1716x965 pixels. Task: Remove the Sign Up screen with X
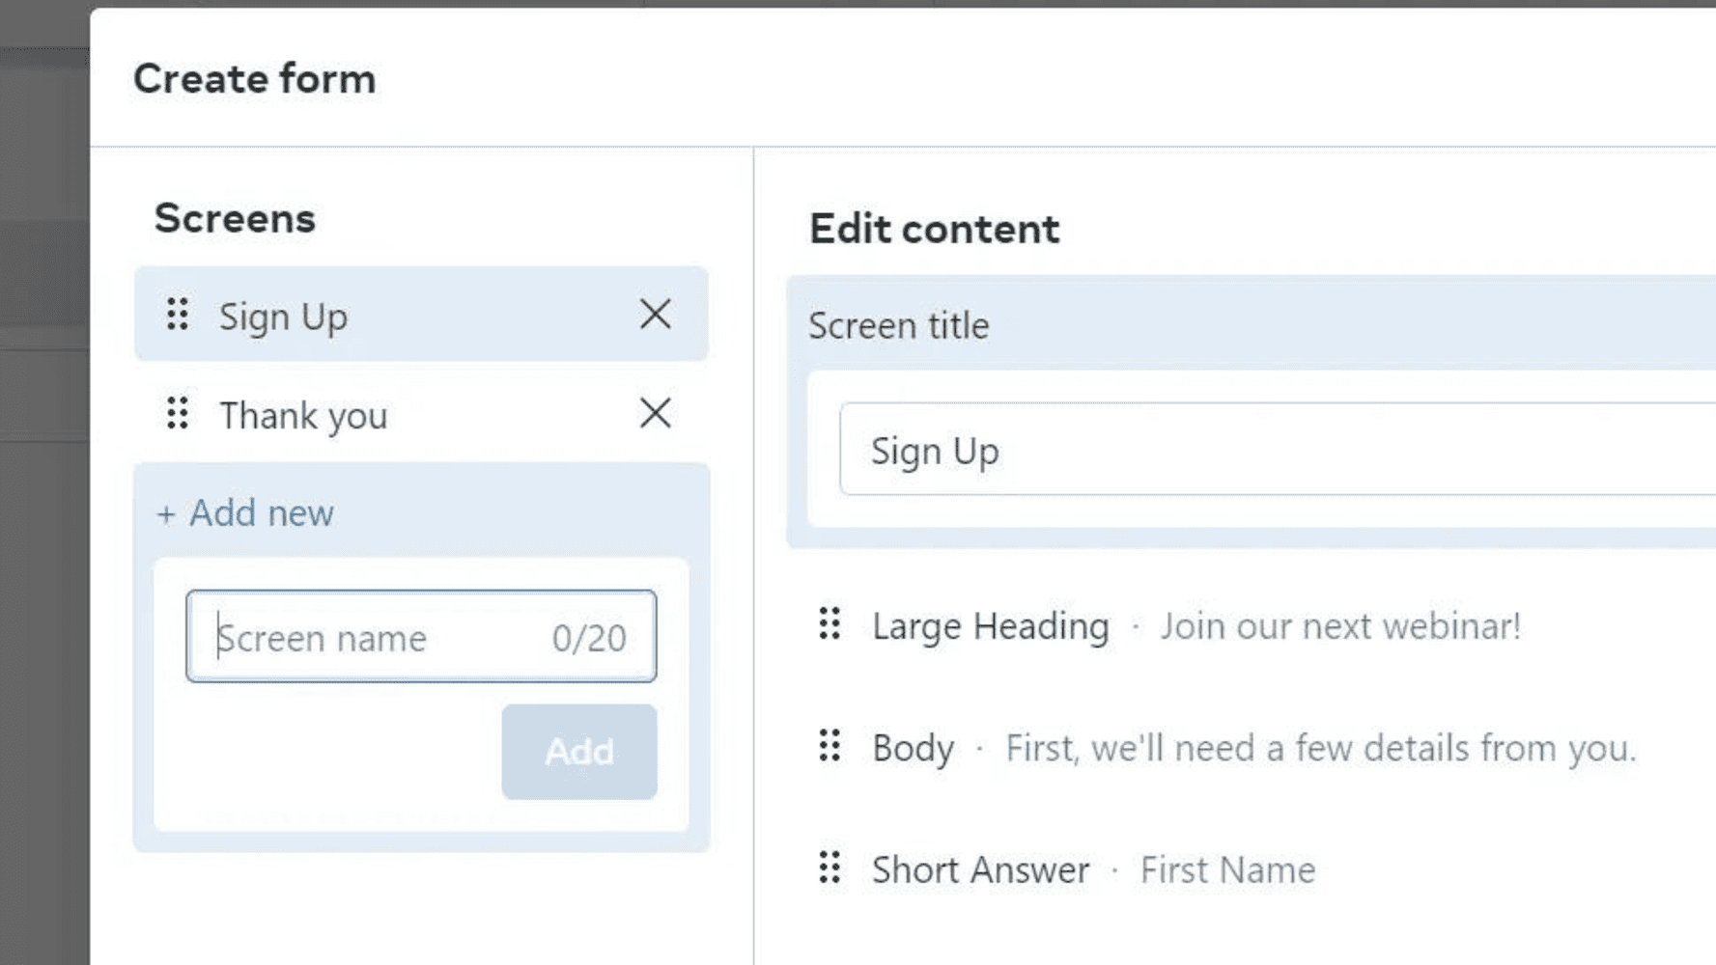[655, 314]
